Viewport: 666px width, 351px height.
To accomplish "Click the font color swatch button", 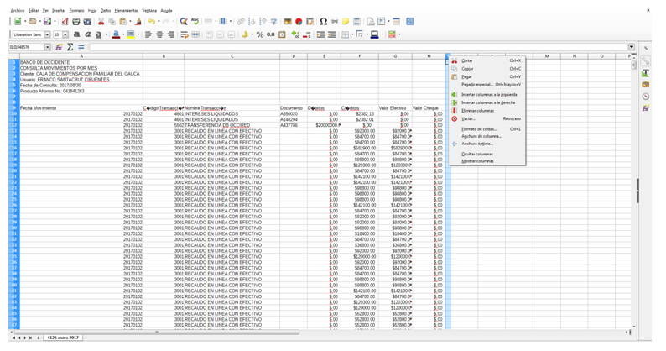I will coord(116,34).
